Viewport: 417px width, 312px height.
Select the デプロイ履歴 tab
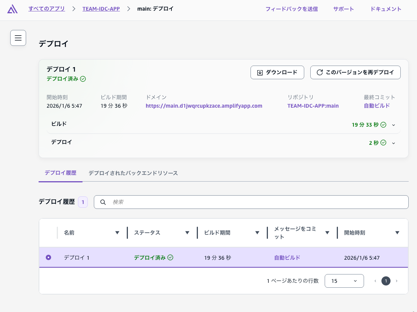click(x=61, y=173)
